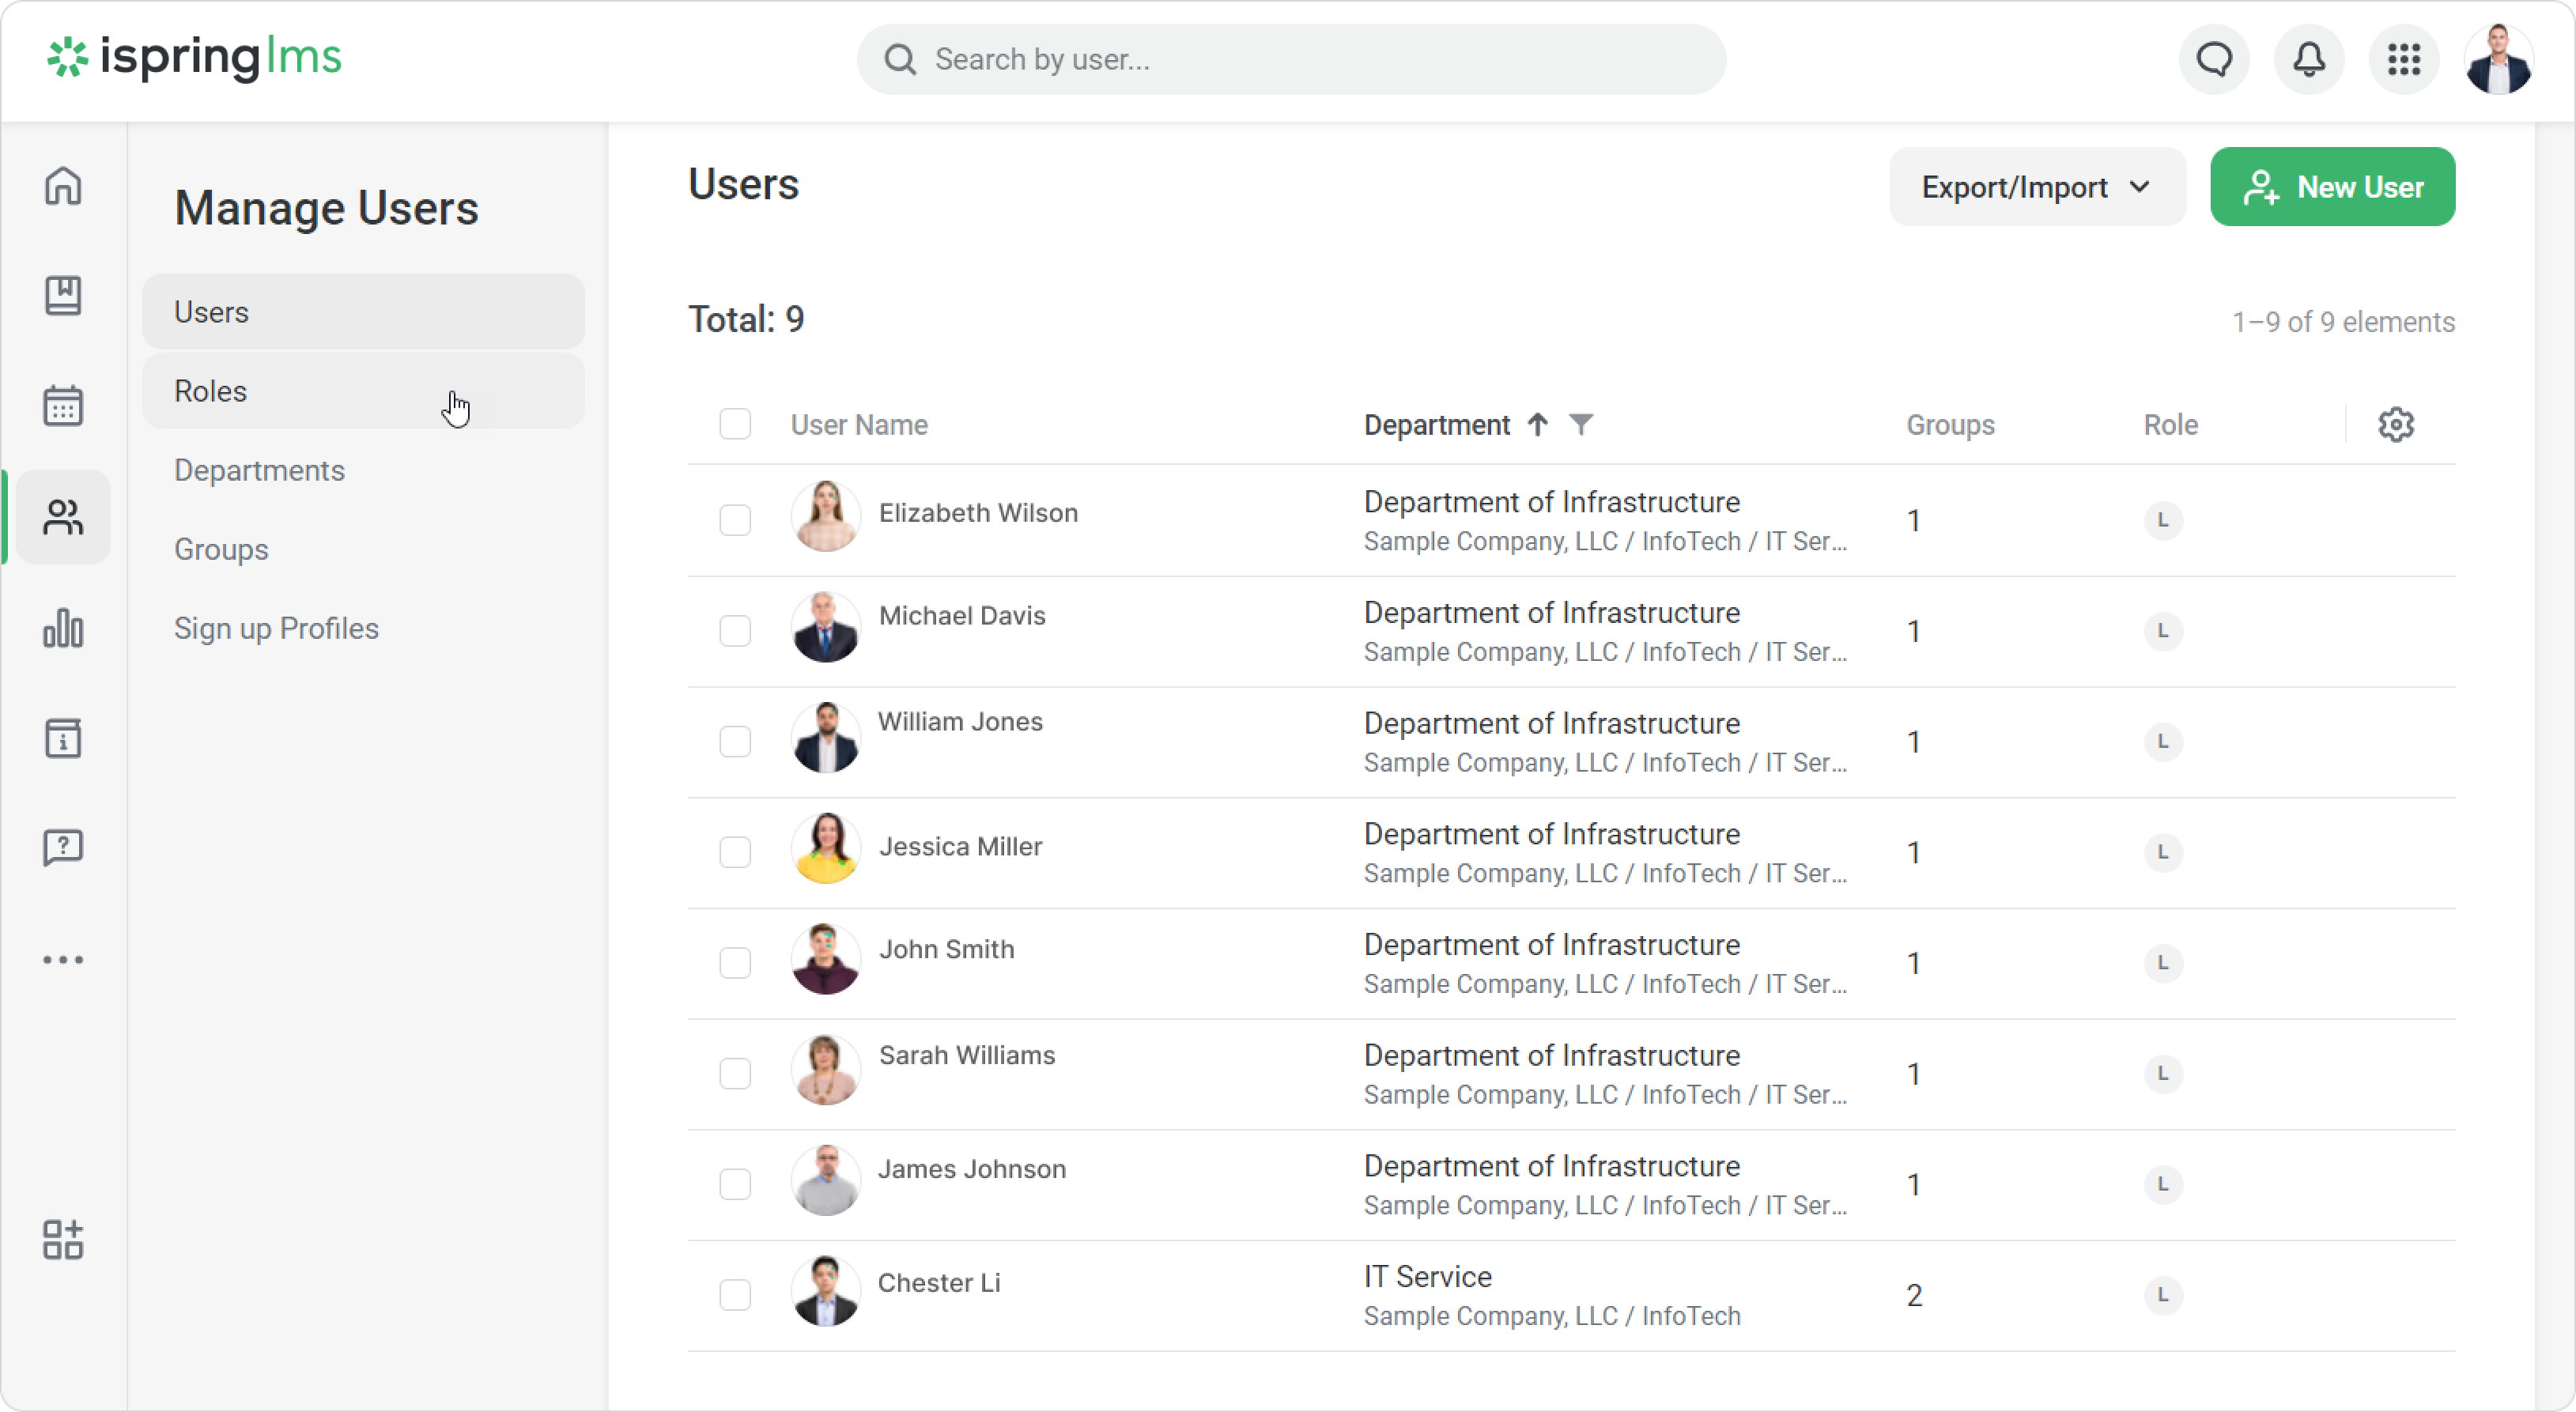Select Chester Li's row checkbox
This screenshot has width=2576, height=1412.
tap(735, 1295)
